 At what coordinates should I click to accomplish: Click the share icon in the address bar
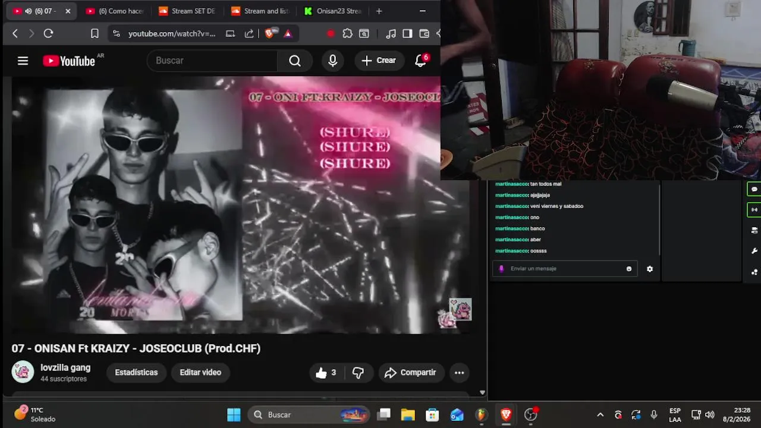click(249, 34)
